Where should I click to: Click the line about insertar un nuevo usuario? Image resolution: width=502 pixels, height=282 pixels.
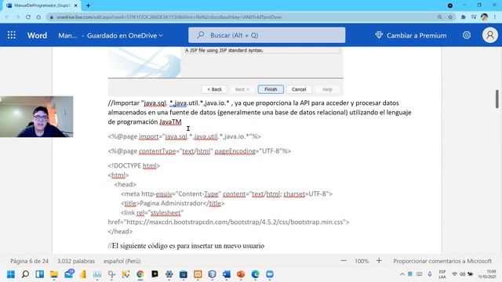click(x=186, y=245)
